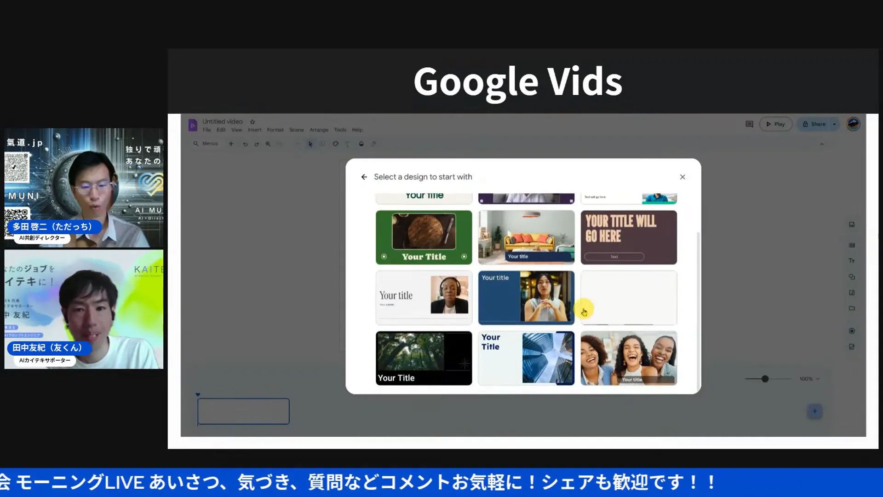
Task: Select the living room sofa design
Action: 526,237
